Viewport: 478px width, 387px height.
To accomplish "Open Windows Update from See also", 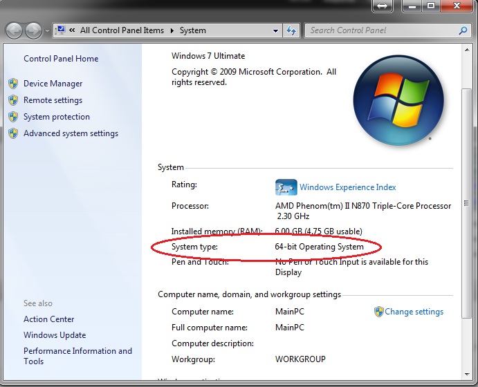I will pyautogui.click(x=55, y=335).
